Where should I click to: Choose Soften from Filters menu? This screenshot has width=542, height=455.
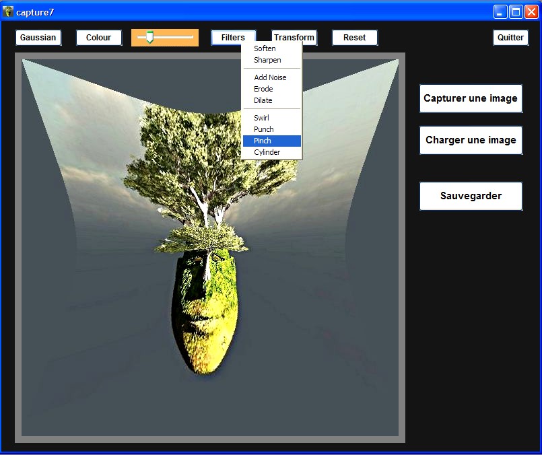pyautogui.click(x=272, y=48)
